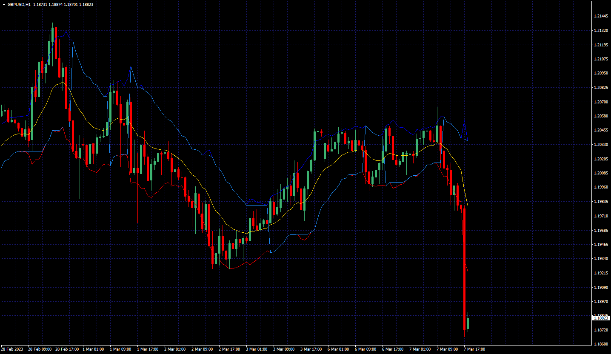Click the 1.18720 price axis label
This screenshot has width=611, height=354.
point(601,330)
